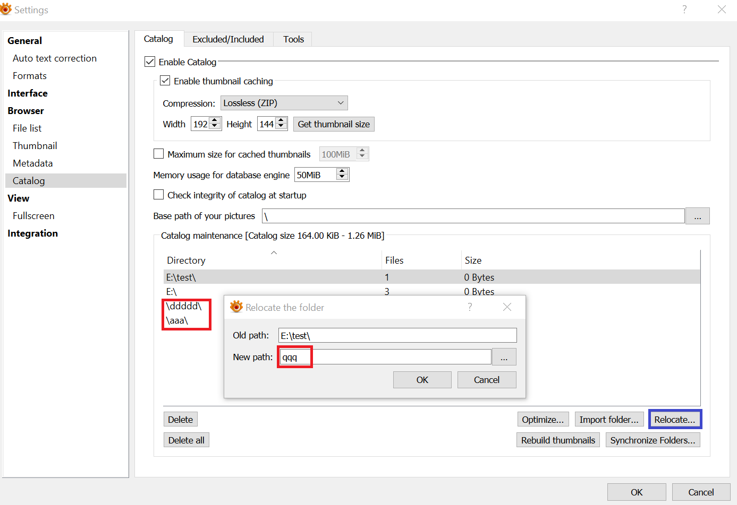Confirm the Settings window with OK
This screenshot has width=737, height=505.
point(637,492)
